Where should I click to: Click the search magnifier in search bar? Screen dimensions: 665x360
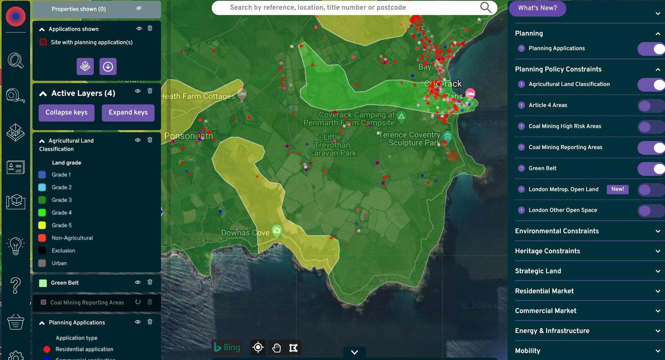pos(485,7)
